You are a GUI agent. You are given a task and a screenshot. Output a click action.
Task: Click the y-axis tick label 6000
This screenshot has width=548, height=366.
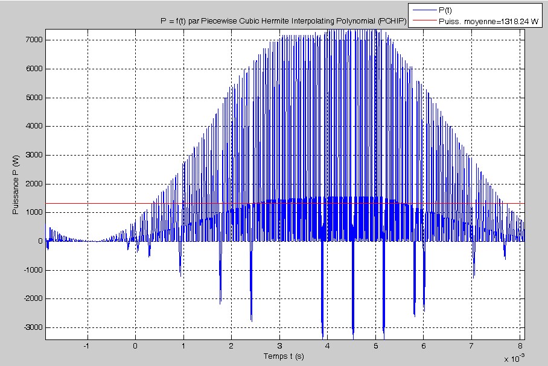pos(34,69)
